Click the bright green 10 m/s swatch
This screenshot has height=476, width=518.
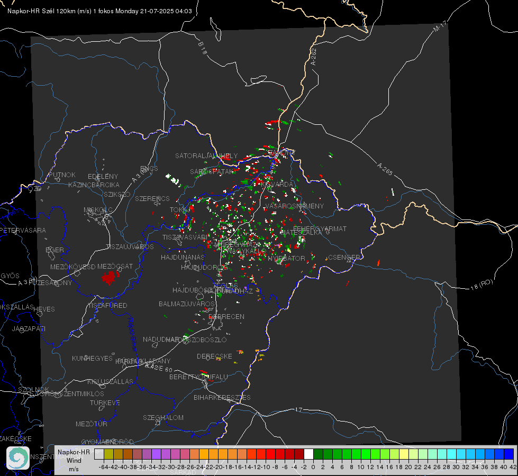click(356, 454)
